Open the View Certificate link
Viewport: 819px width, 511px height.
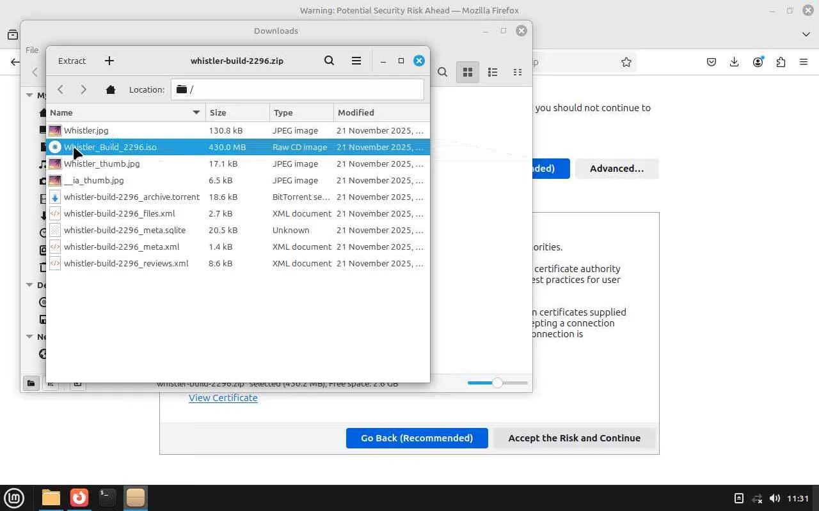click(223, 398)
